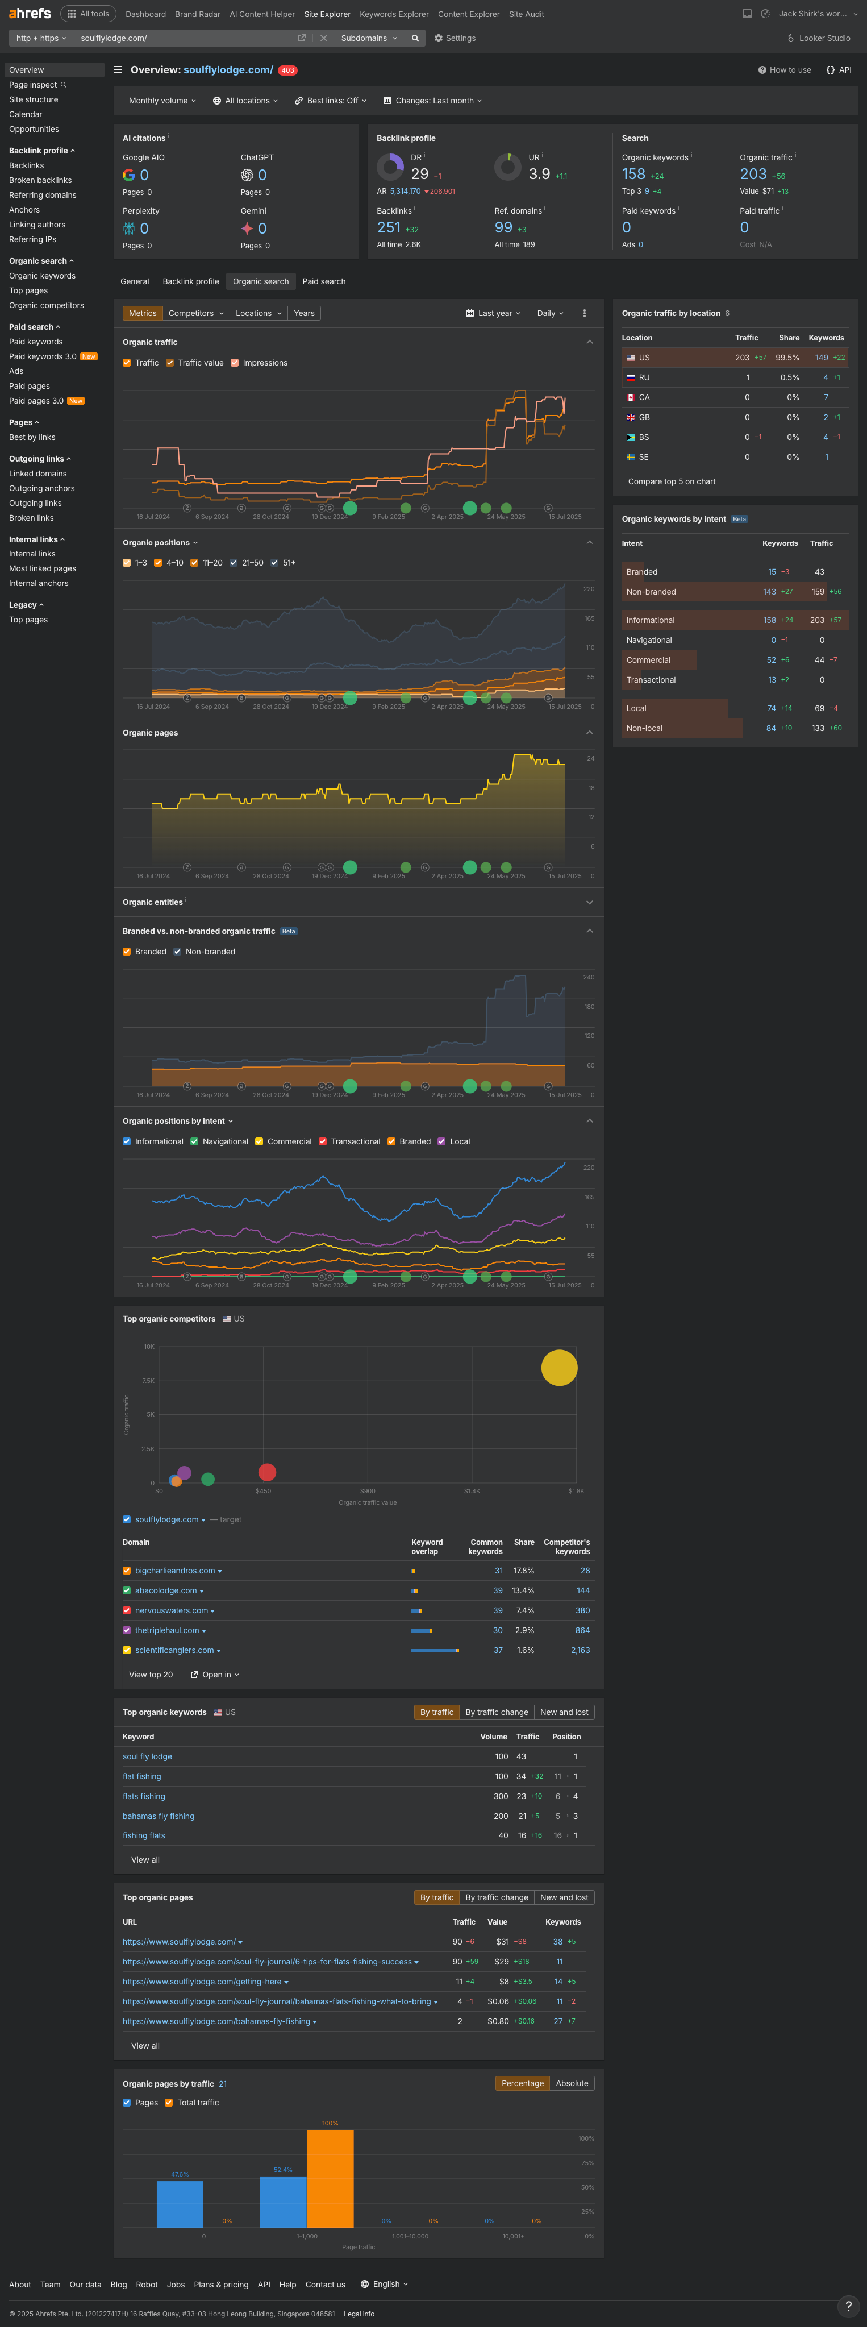Viewport: 867px width, 2330px height.
Task: Expand the Organic entities section
Action: (x=589, y=902)
